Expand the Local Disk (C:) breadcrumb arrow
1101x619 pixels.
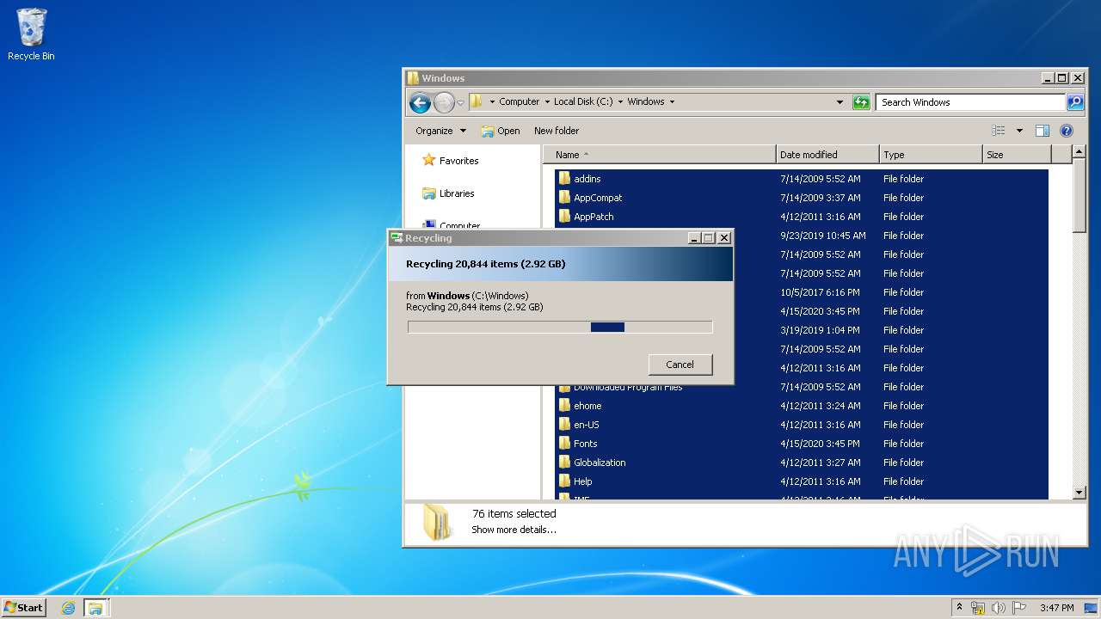620,101
